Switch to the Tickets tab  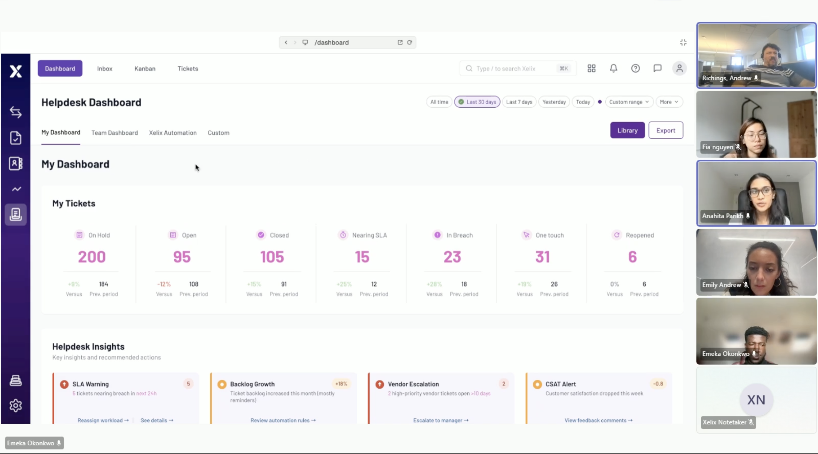click(188, 69)
